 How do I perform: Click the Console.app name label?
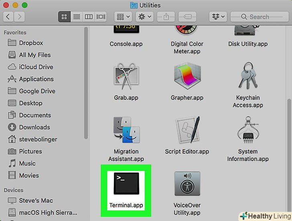click(x=126, y=44)
